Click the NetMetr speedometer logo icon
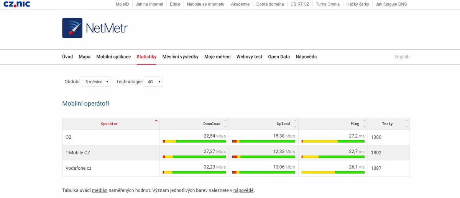460x198 pixels. 72,28
